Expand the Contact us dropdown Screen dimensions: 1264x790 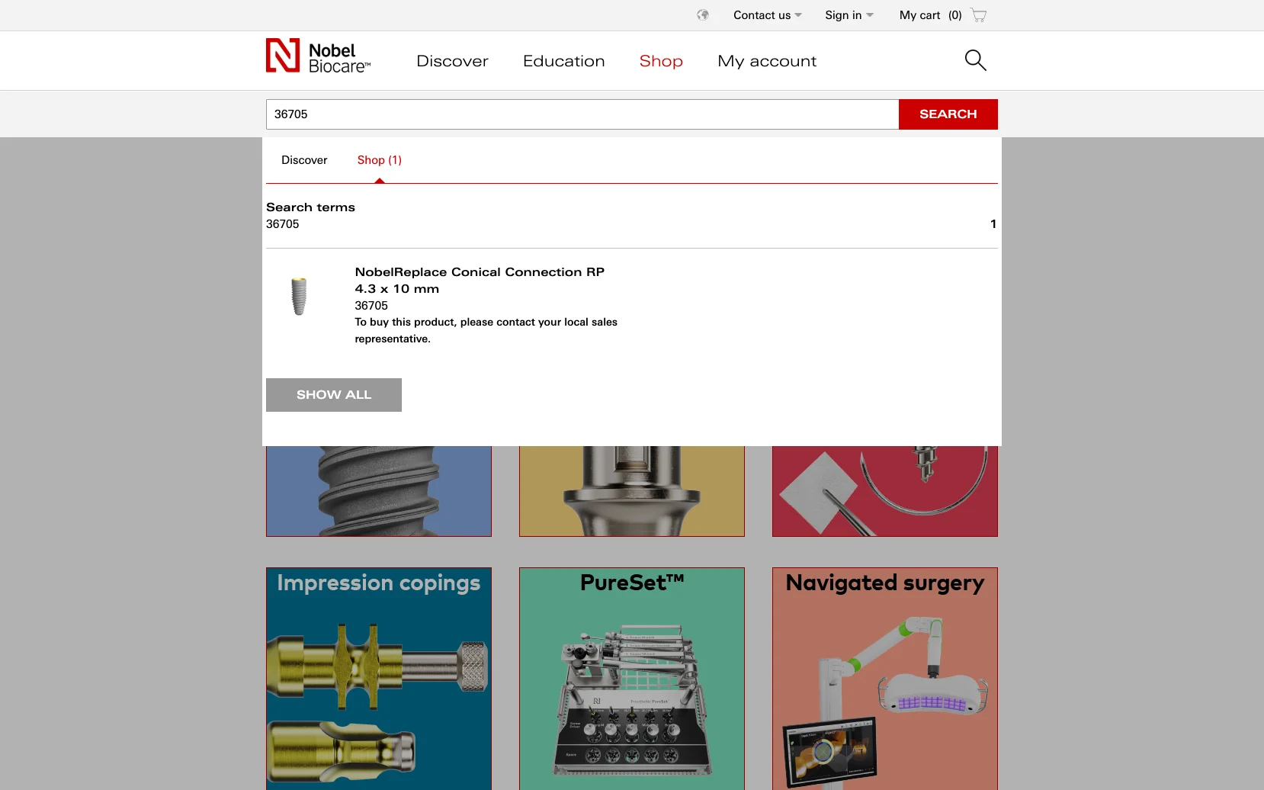pyautogui.click(x=768, y=15)
